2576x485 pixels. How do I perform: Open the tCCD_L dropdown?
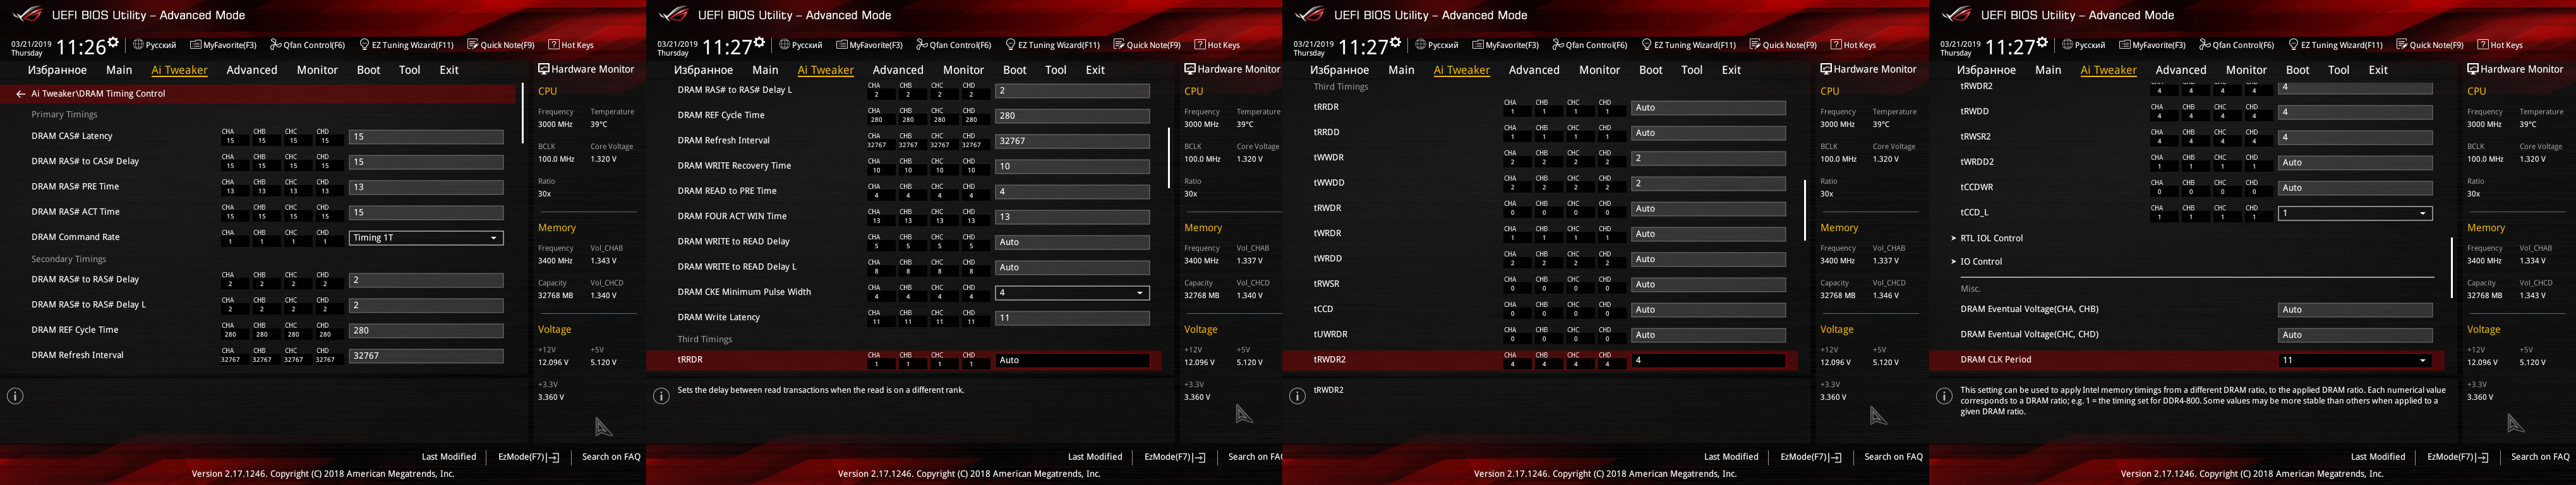2355,213
